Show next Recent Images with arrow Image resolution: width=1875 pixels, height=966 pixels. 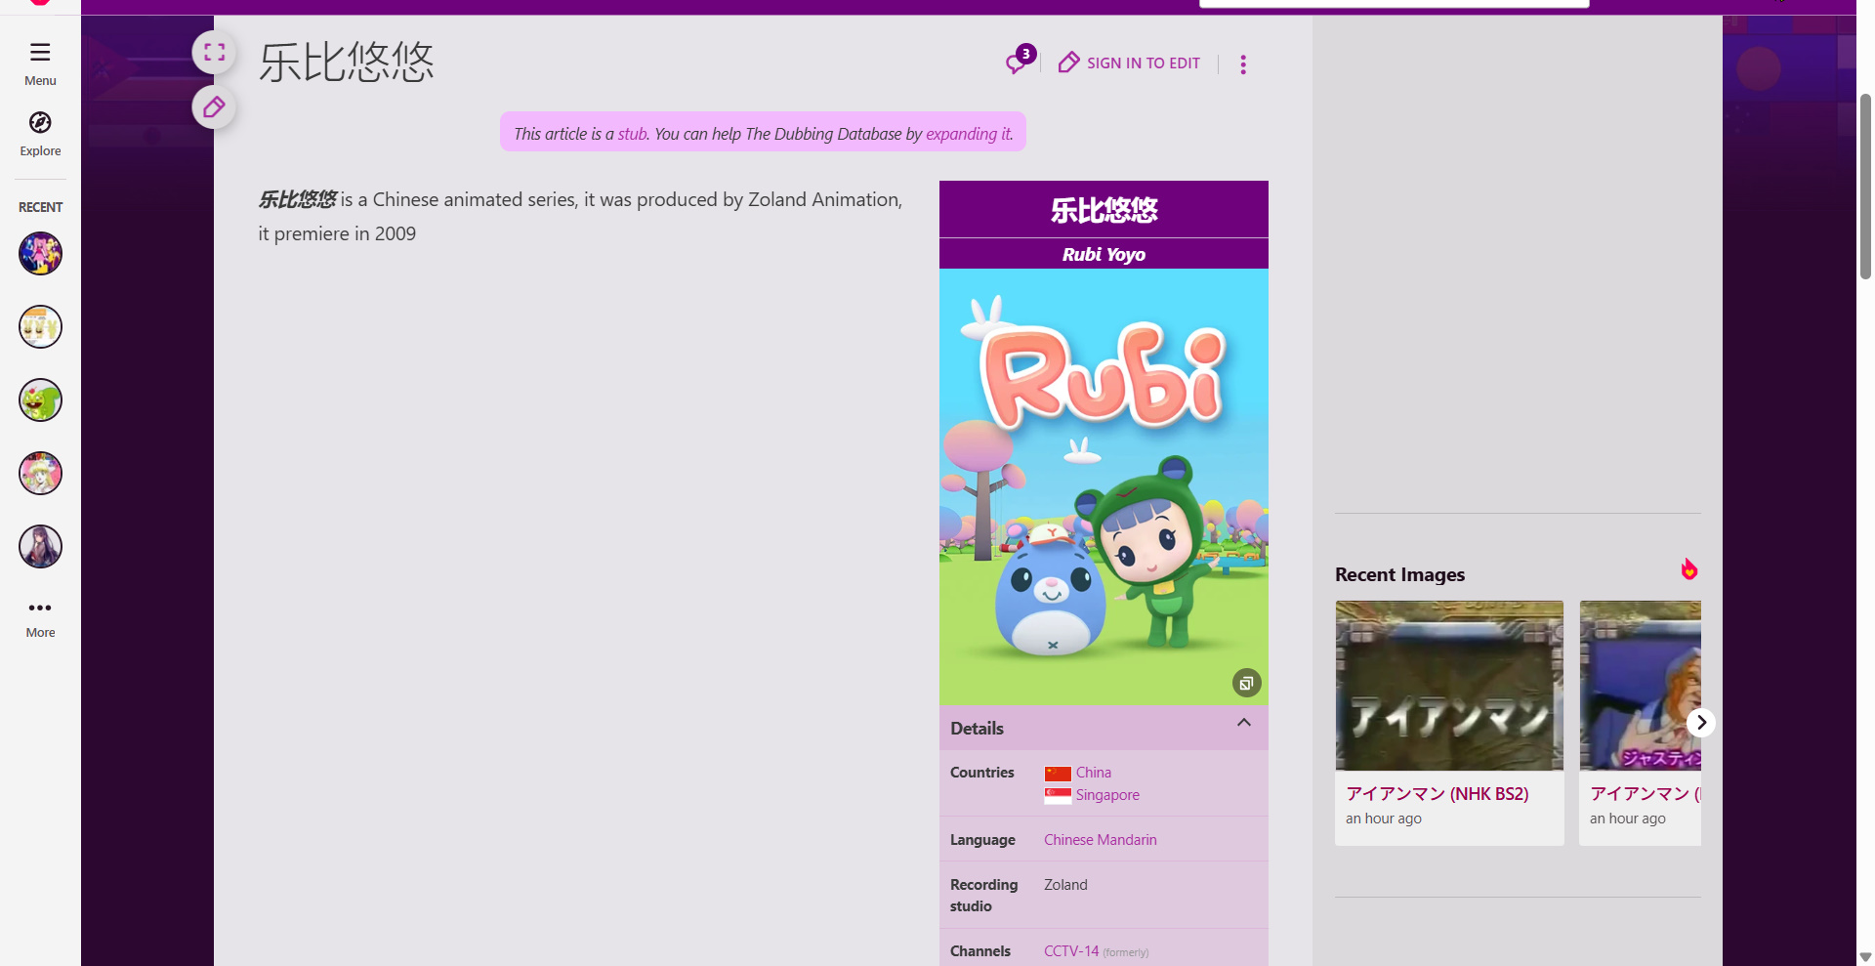pyautogui.click(x=1701, y=722)
